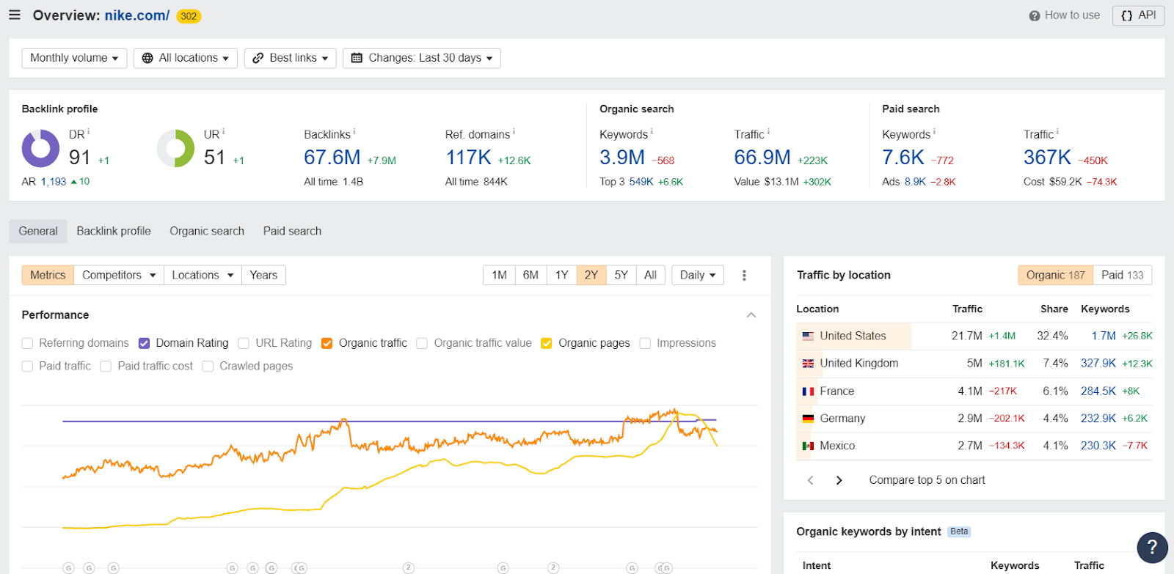This screenshot has width=1174, height=574.
Task: Uncheck the Domain Rating checkbox
Action: (144, 343)
